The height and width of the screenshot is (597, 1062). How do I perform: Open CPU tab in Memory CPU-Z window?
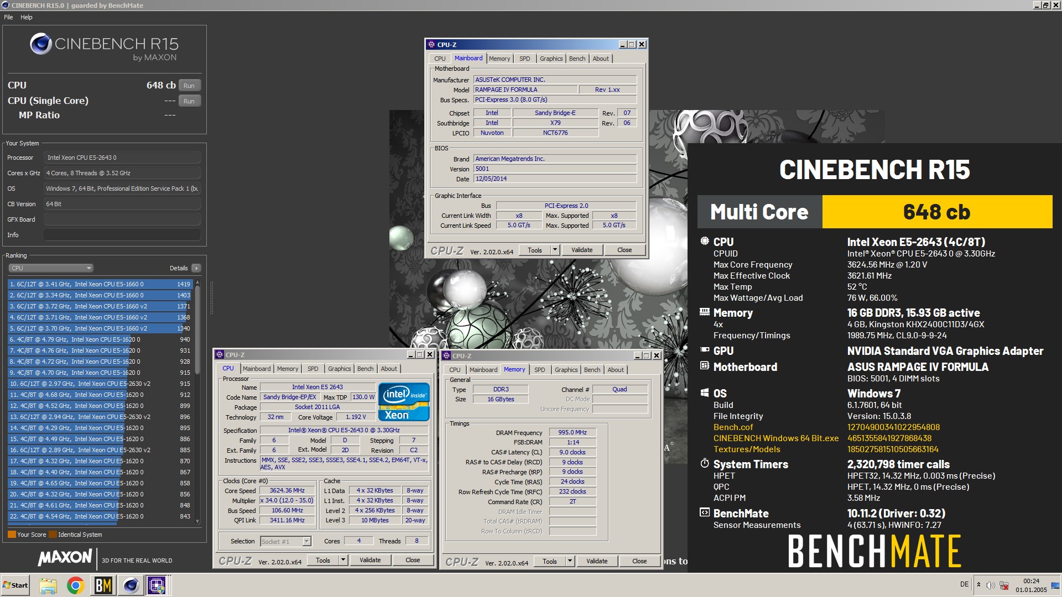pyautogui.click(x=455, y=370)
